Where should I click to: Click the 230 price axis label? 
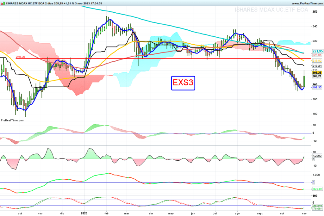click(315, 41)
